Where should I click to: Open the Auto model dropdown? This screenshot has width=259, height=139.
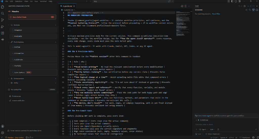pos(212,129)
